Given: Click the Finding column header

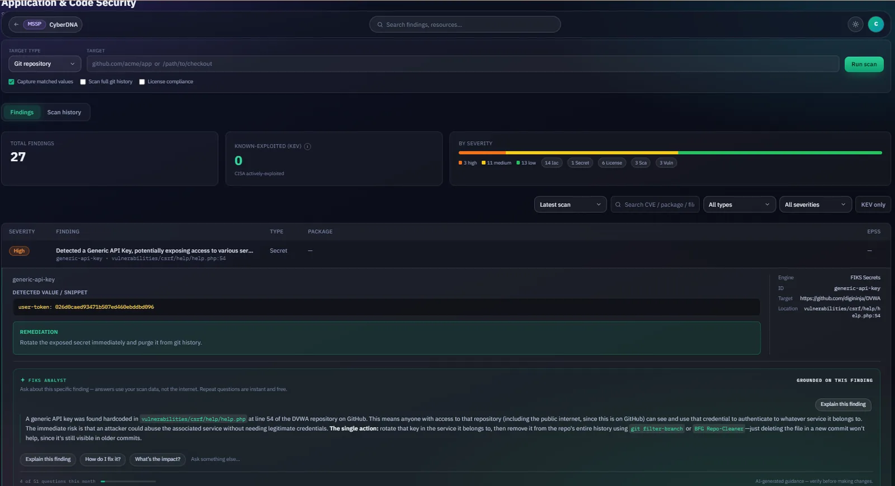Looking at the screenshot, I should 68,231.
